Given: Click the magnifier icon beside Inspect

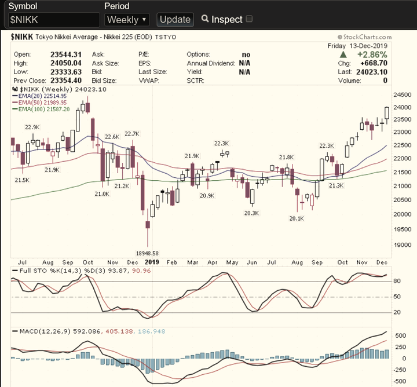Looking at the screenshot, I should (x=205, y=19).
